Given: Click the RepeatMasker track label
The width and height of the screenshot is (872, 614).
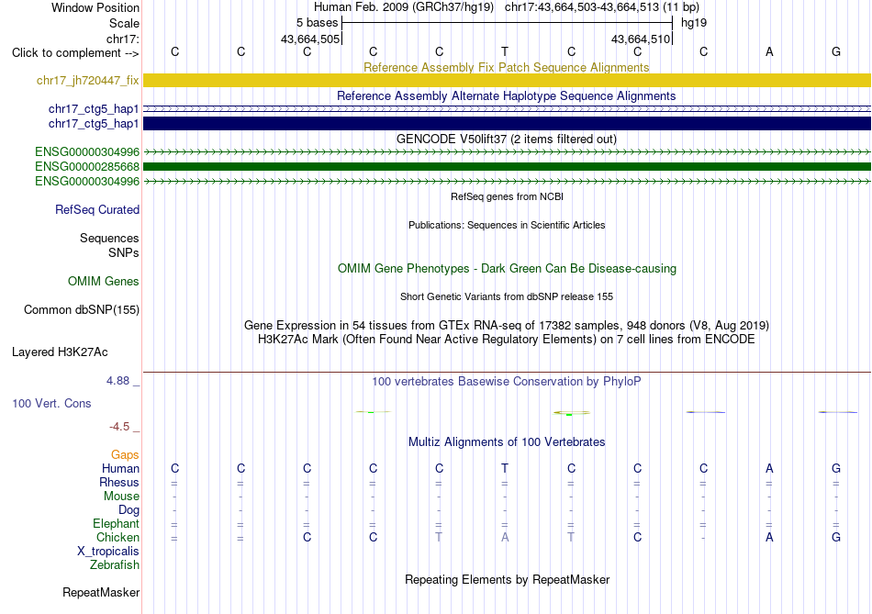Looking at the screenshot, I should click(101, 592).
